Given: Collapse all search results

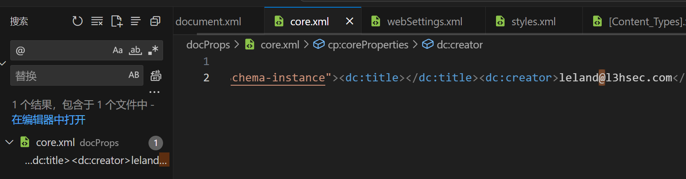Looking at the screenshot, I should click(155, 21).
